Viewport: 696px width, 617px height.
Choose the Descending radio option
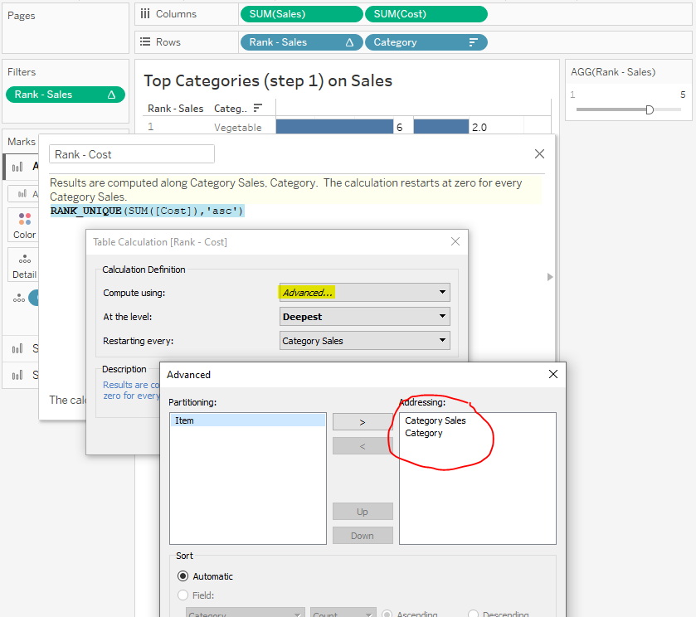tap(473, 615)
